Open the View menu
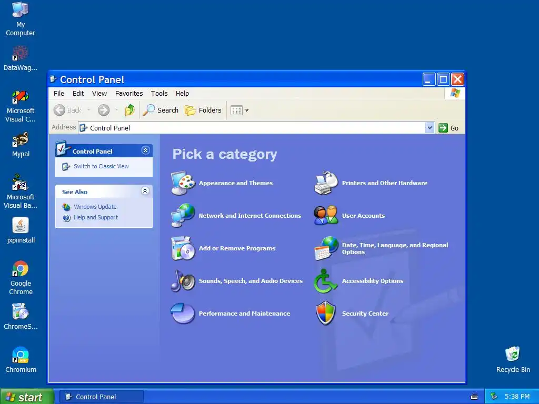 pos(99,94)
